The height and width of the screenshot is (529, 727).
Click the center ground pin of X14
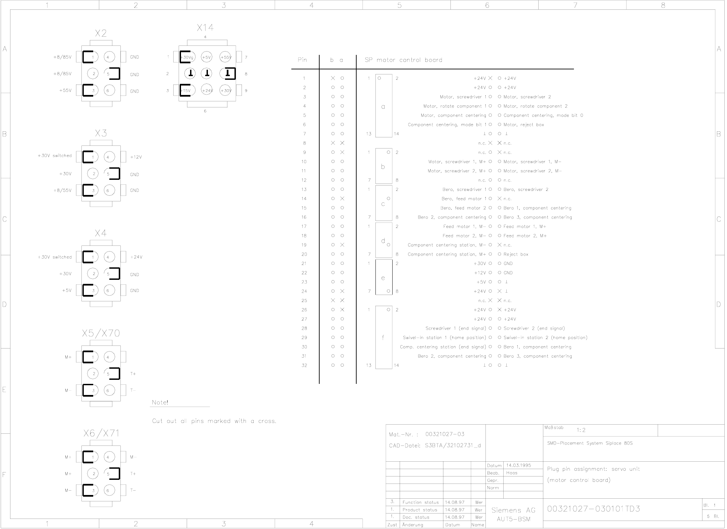[x=207, y=73]
